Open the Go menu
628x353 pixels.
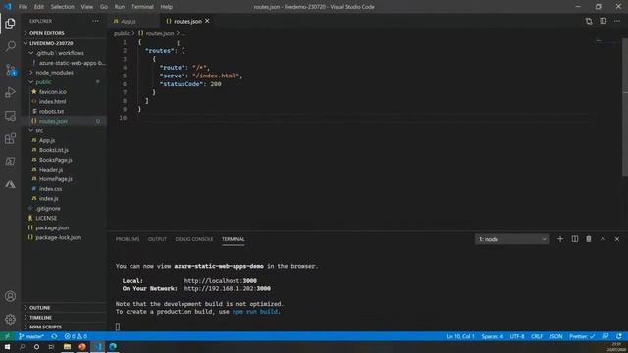click(x=104, y=7)
